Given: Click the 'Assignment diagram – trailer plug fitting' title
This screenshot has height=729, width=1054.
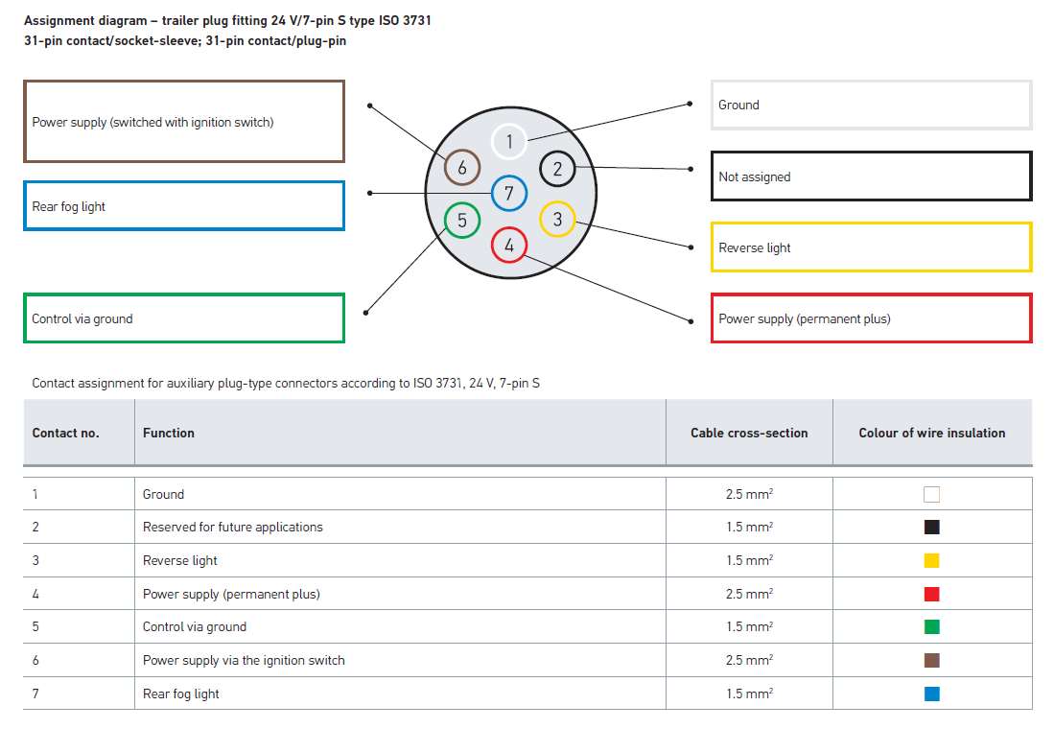Looking at the screenshot, I should 227,21.
